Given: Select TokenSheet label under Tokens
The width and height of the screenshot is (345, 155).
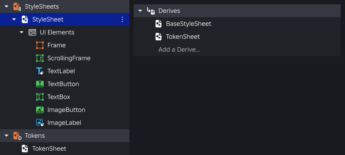Looking at the screenshot, I should (49, 149).
